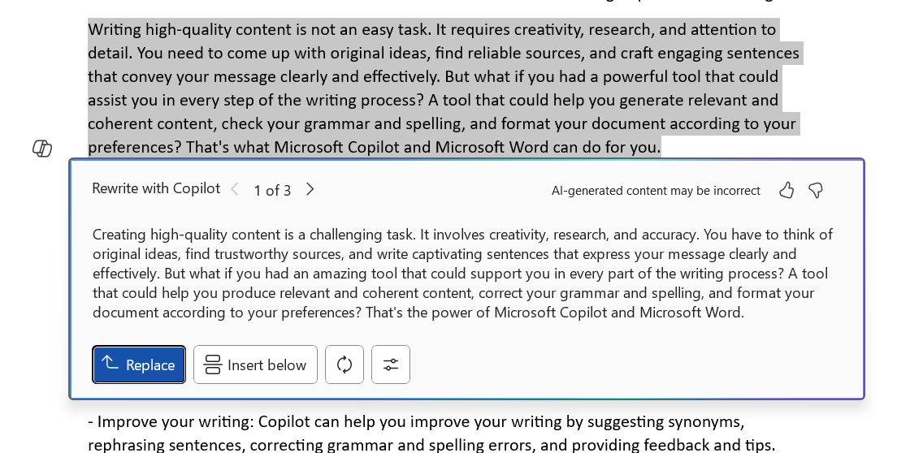Click the '1 of 3' suggestion counter
This screenshot has width=910, height=453.
pyautogui.click(x=272, y=190)
